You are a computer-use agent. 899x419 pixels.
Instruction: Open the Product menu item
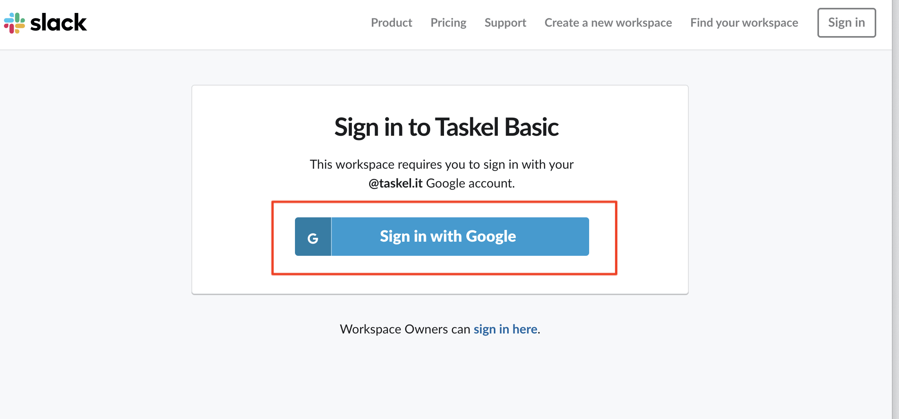(391, 23)
